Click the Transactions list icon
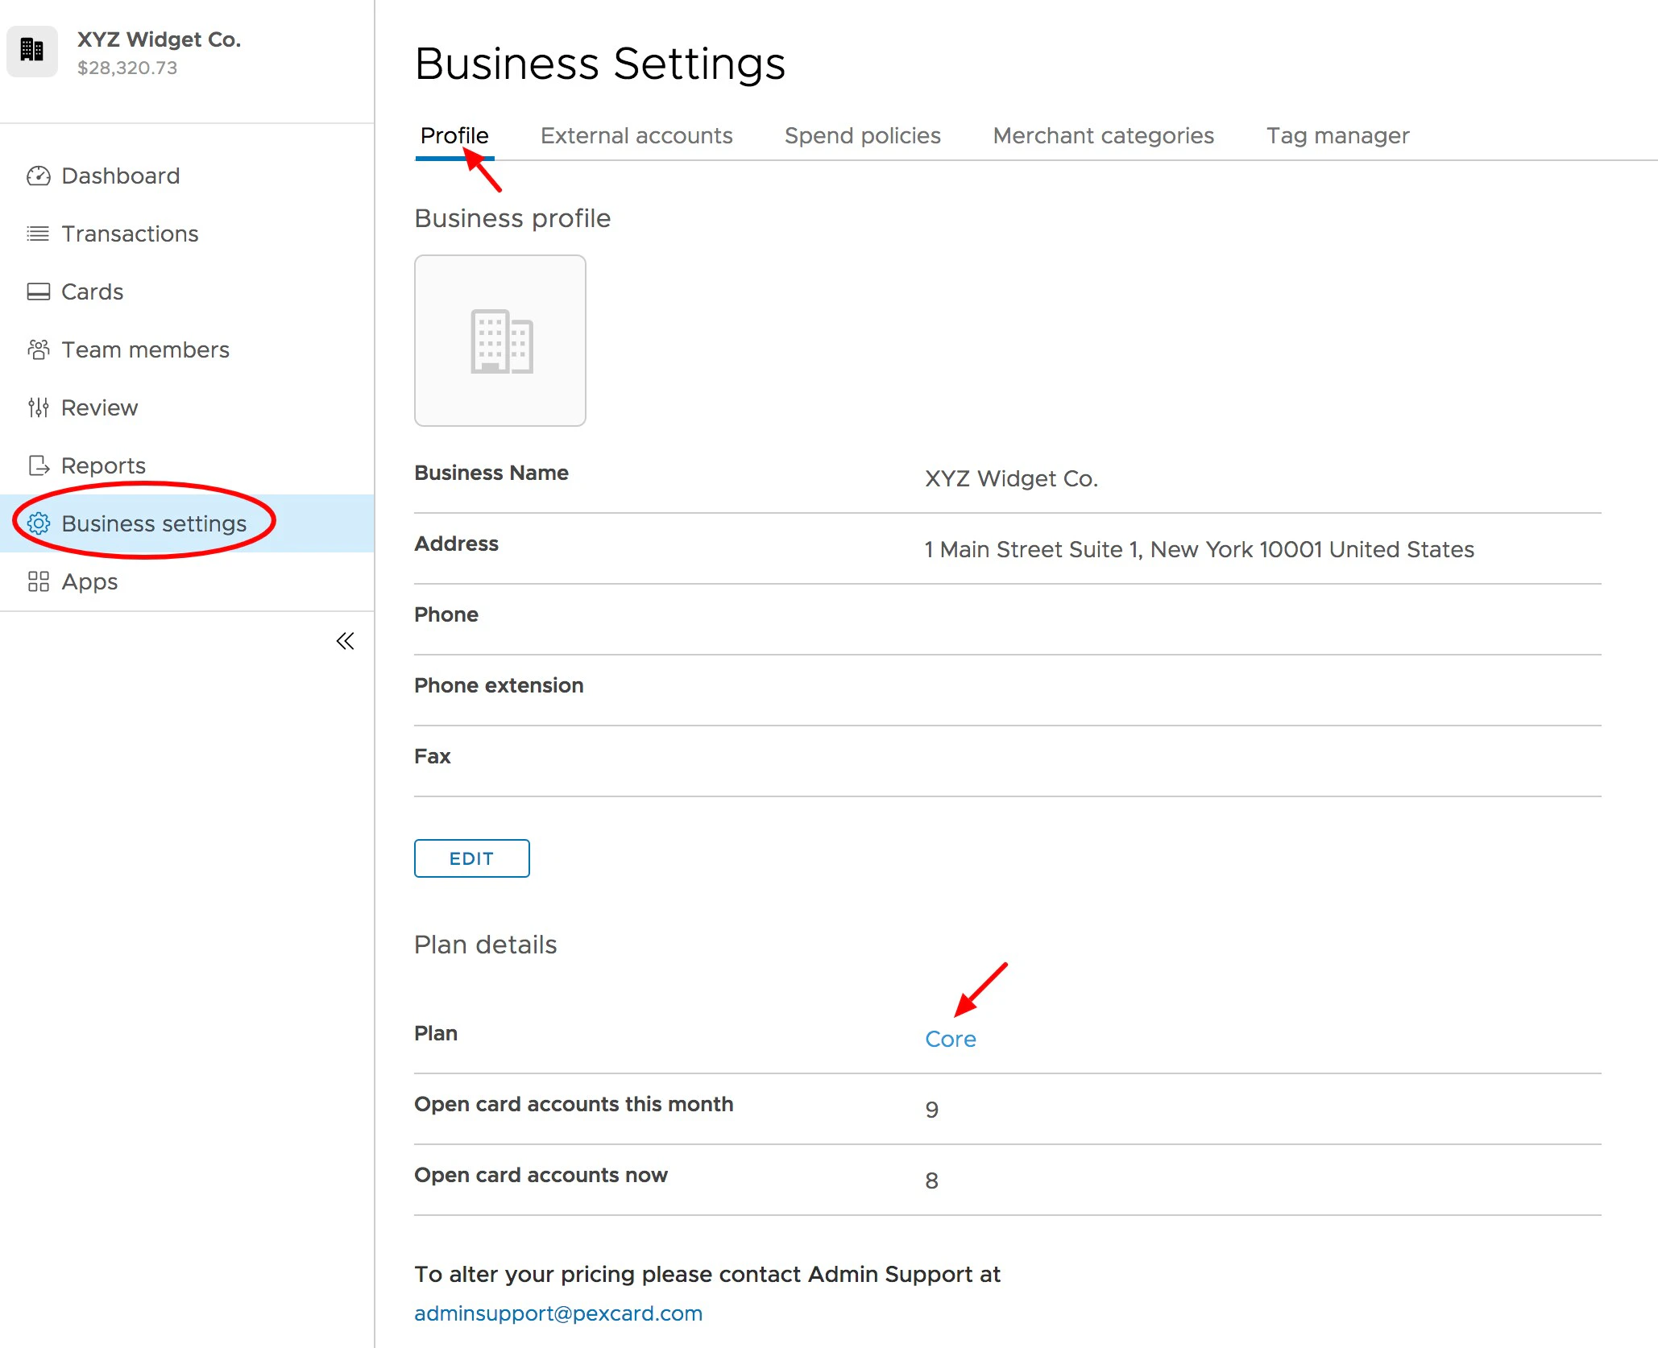The height and width of the screenshot is (1348, 1658). pos(38,234)
